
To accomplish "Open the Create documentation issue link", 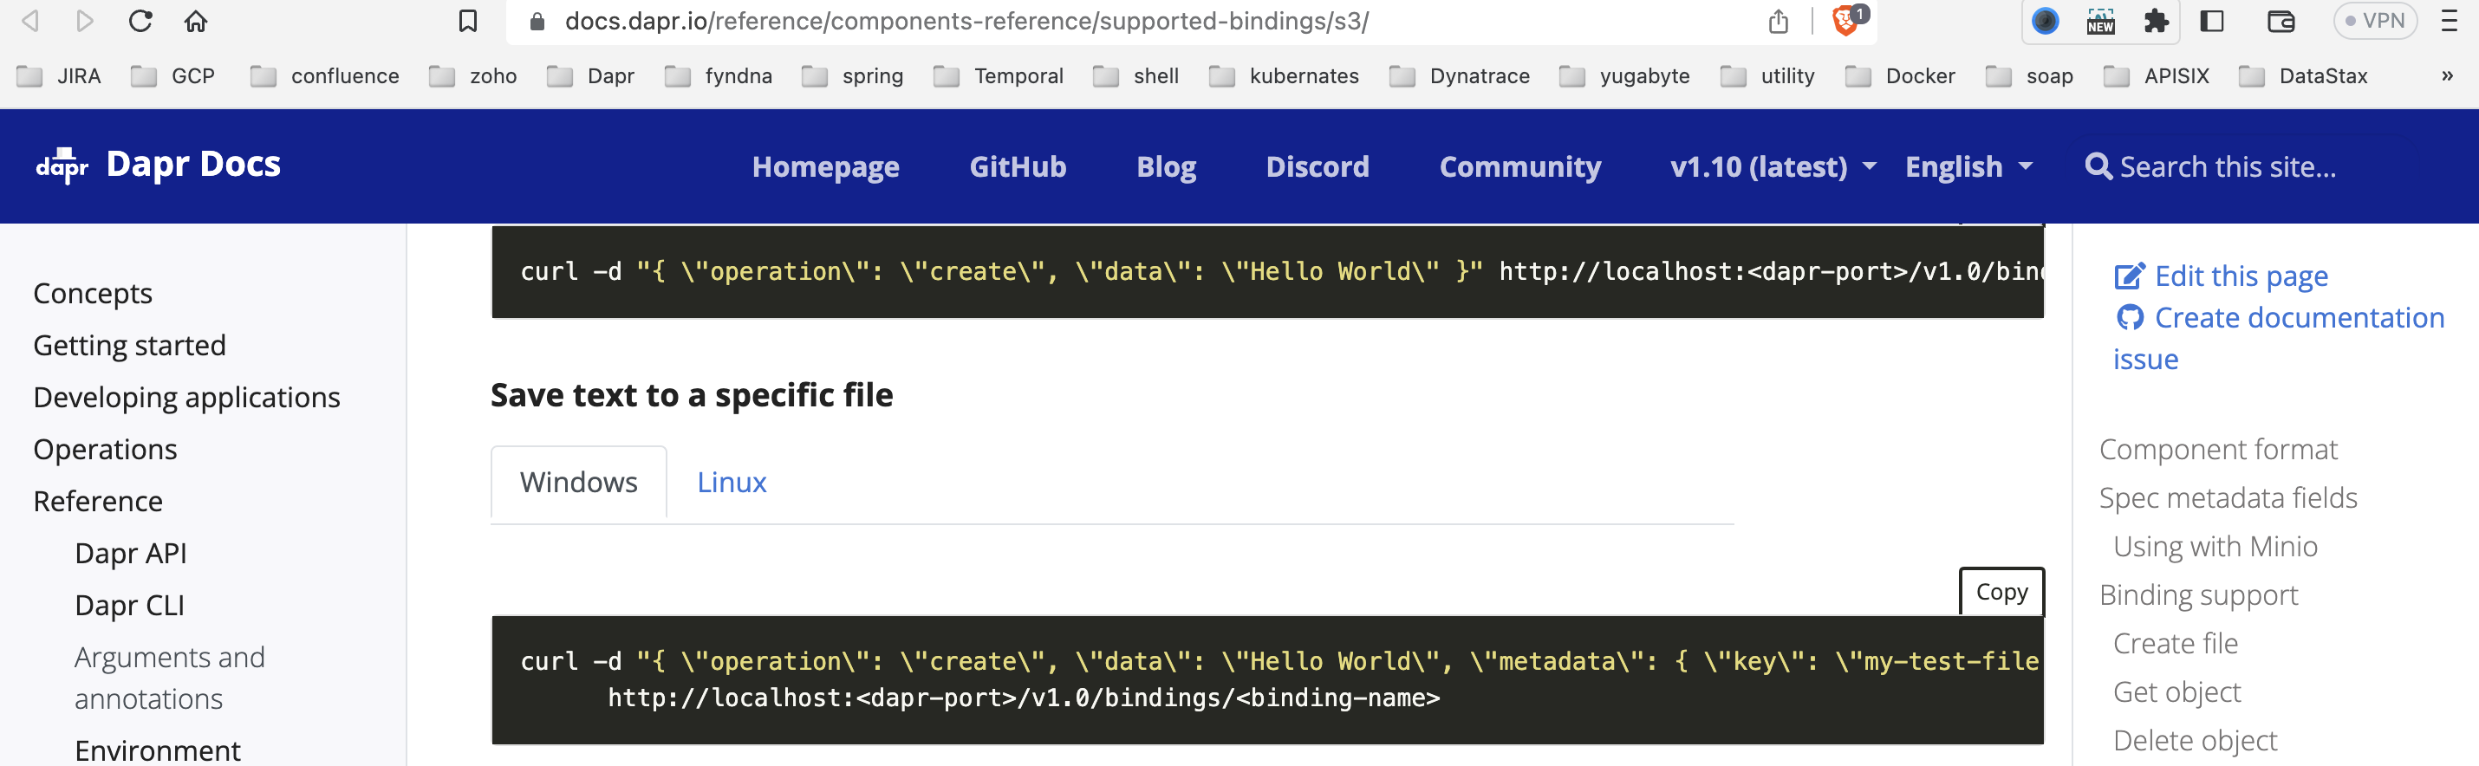I will click(2277, 338).
